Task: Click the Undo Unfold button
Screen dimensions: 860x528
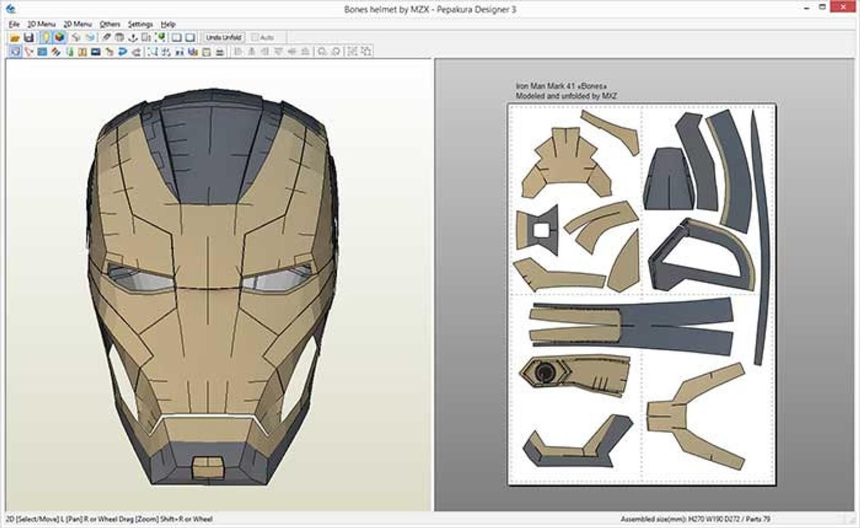Action: pos(224,37)
